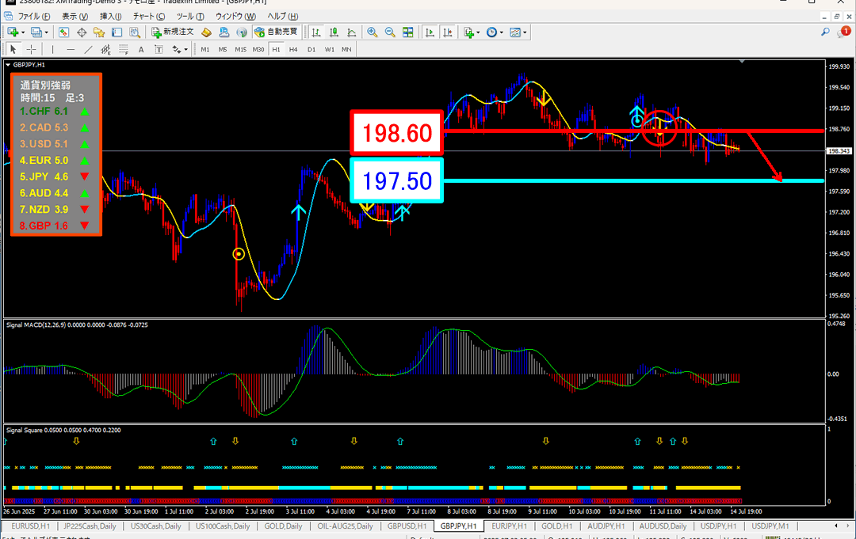Viewport: 856px width, 539px height.
Task: Switch chart to H4 timeframe
Action: (x=293, y=50)
